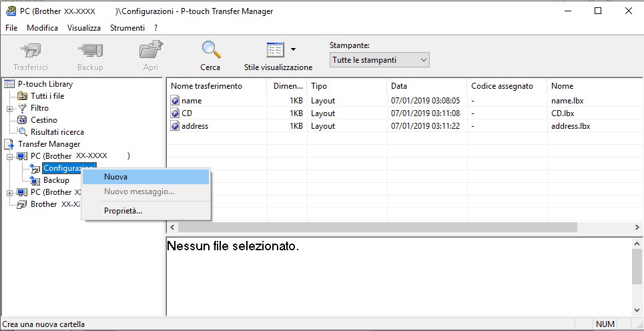The height and width of the screenshot is (331, 644).
Task: Click CD.lbx file name cell
Action: [x=563, y=113]
